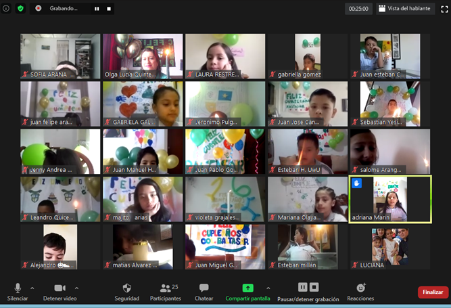Open the Seguridad shield menu
The image size is (451, 308).
(126, 288)
